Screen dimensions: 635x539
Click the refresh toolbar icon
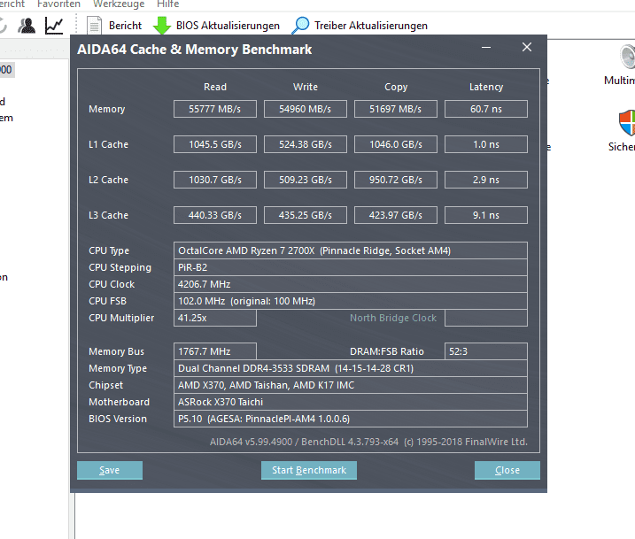point(3,26)
